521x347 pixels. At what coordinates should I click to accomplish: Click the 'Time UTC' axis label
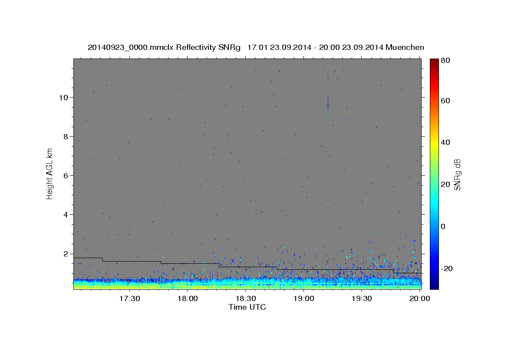(247, 307)
